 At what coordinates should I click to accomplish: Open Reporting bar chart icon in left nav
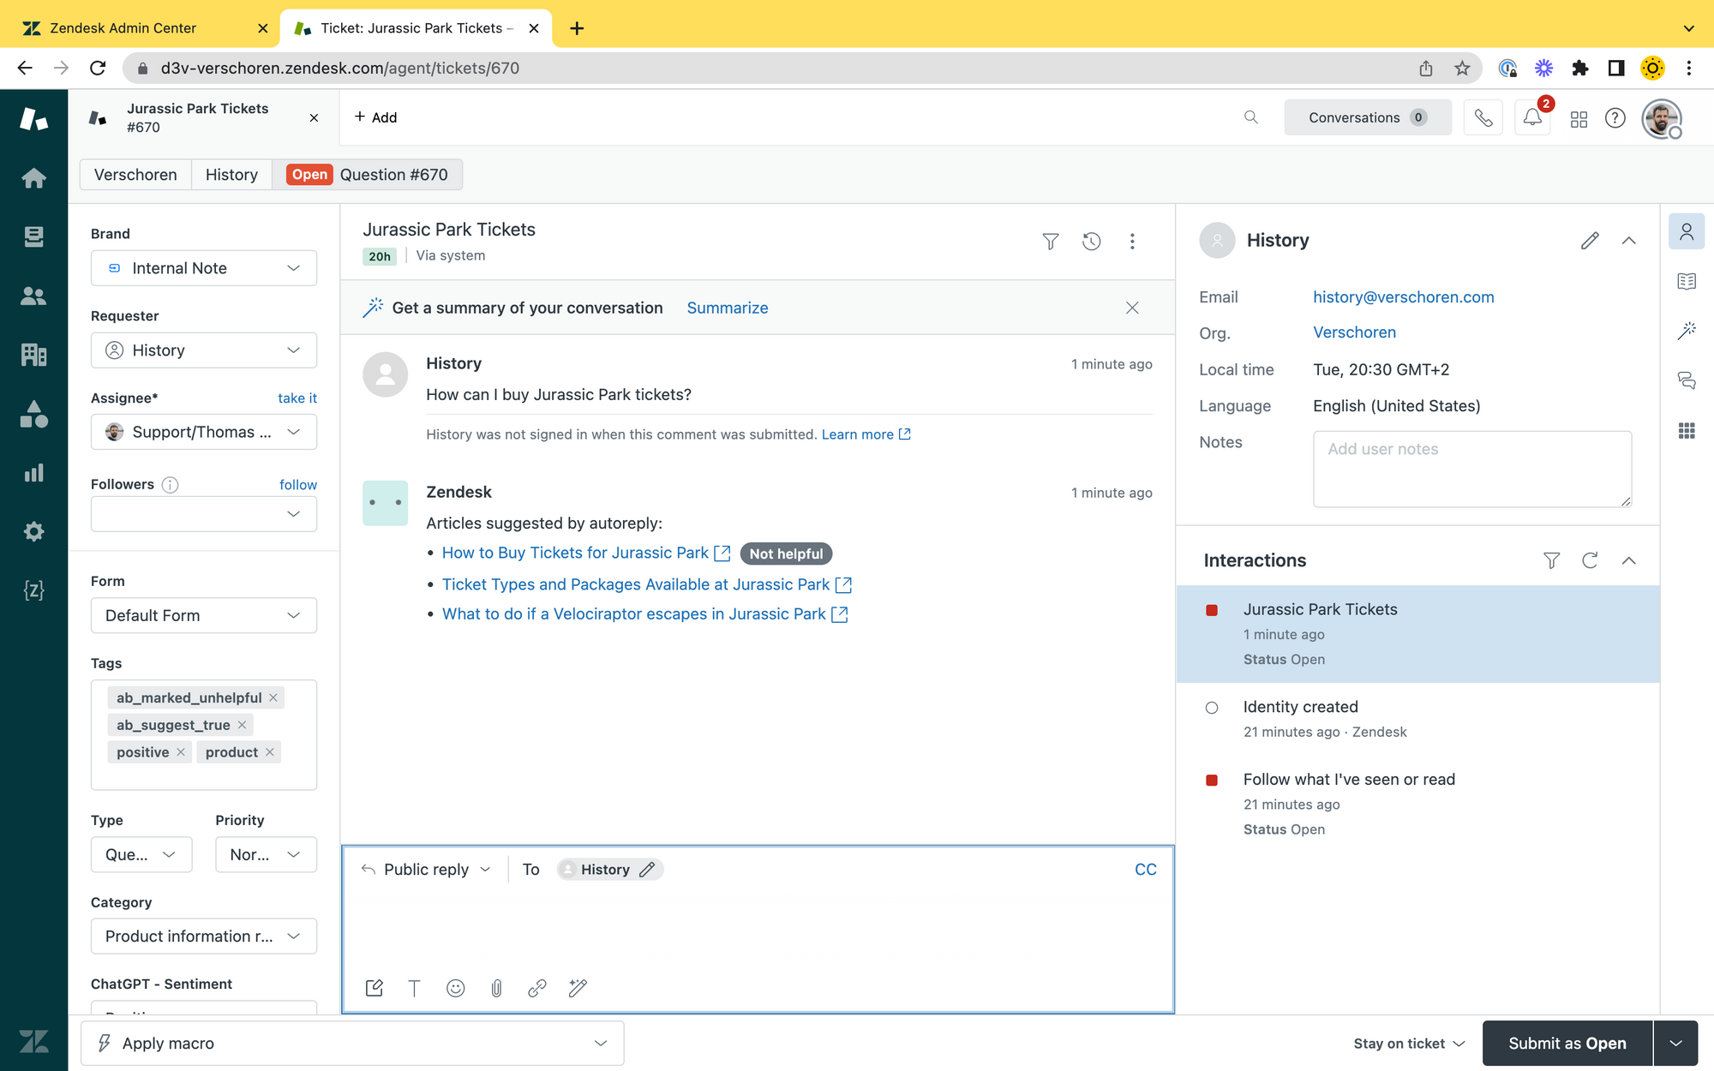pos(33,473)
